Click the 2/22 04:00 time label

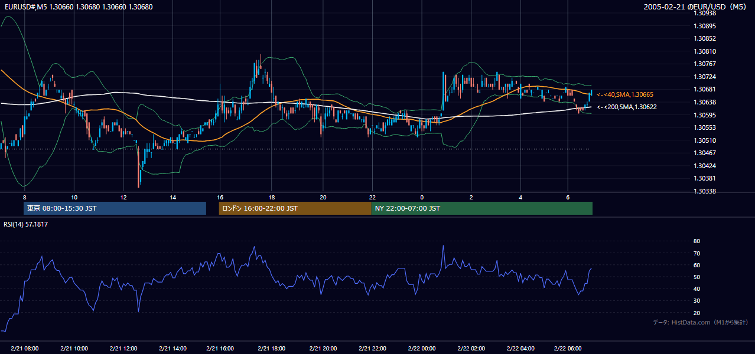pyautogui.click(x=520, y=349)
